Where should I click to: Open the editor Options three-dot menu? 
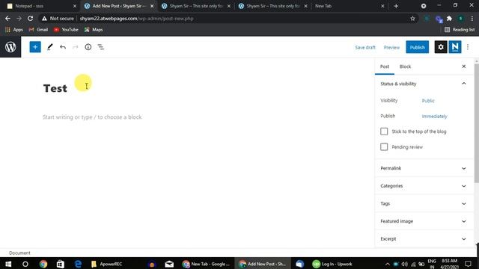pos(468,47)
